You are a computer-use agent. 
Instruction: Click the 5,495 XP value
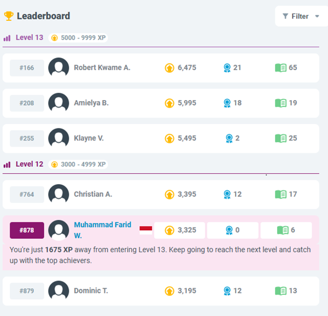pos(187,138)
